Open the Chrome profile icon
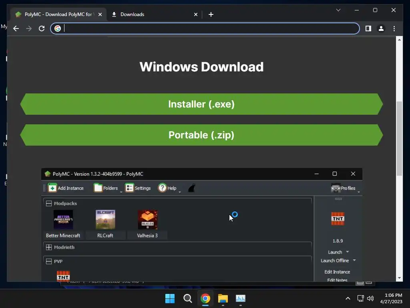This screenshot has height=308, width=410. tap(381, 28)
